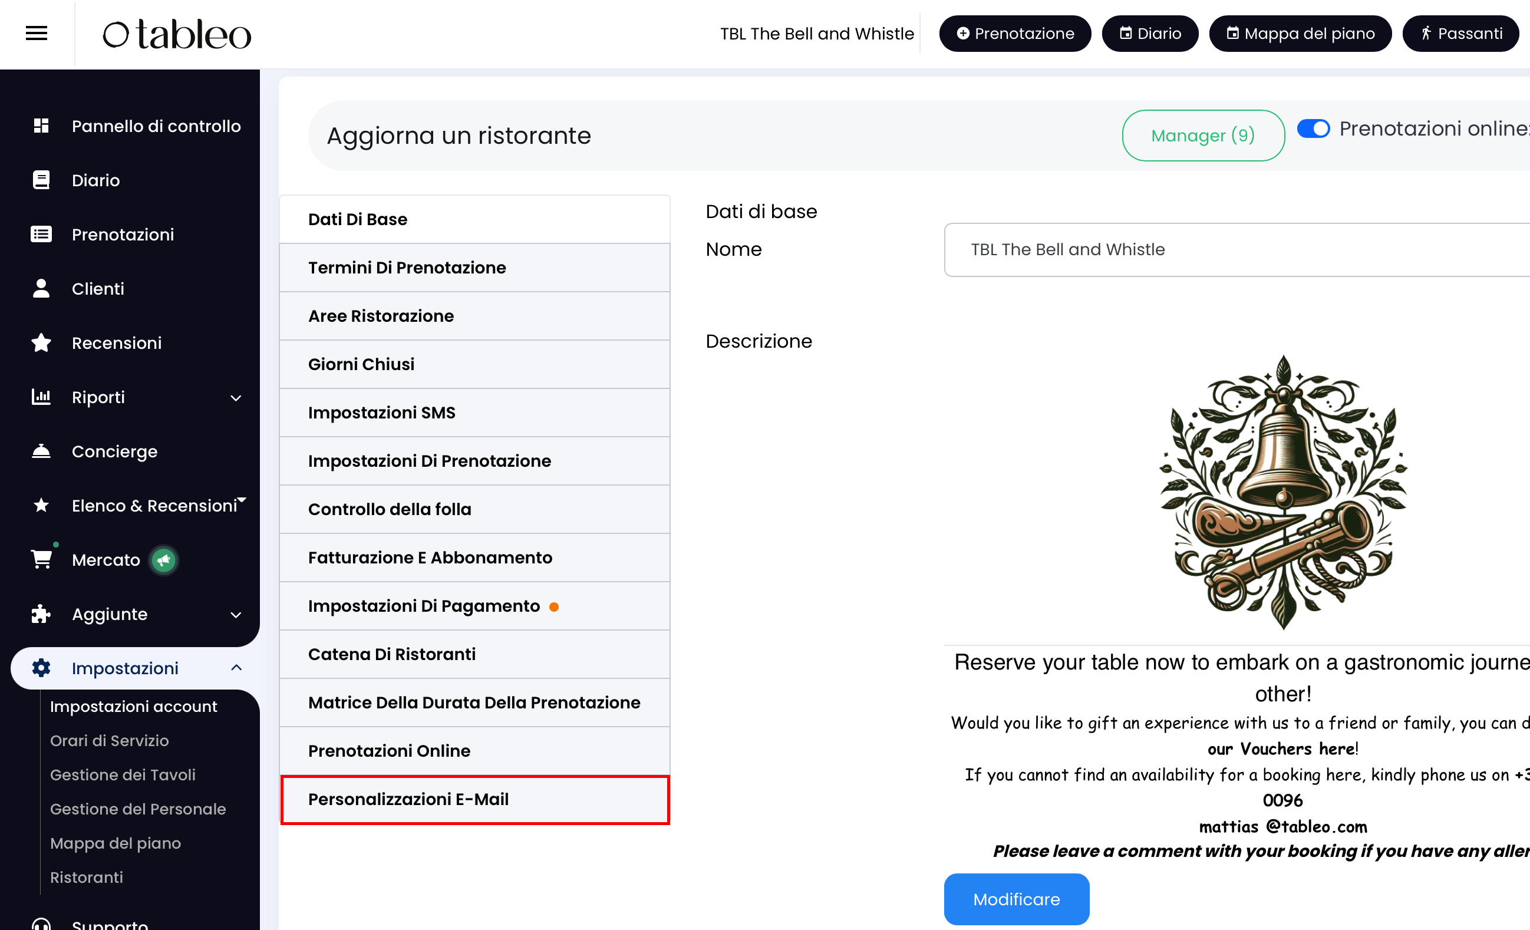Click the Mercato shopping cart icon

[x=41, y=559]
